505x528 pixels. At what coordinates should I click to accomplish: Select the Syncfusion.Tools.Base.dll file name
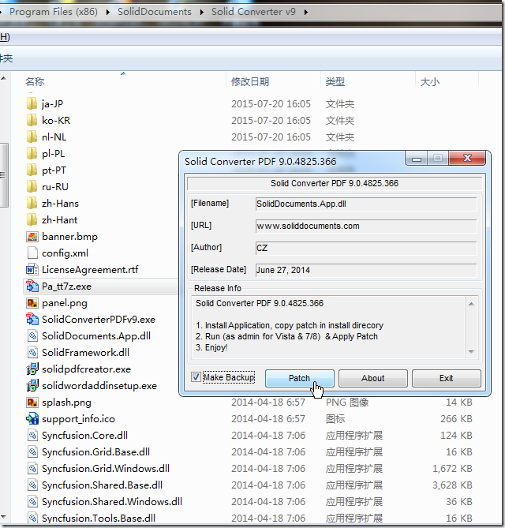(99, 518)
